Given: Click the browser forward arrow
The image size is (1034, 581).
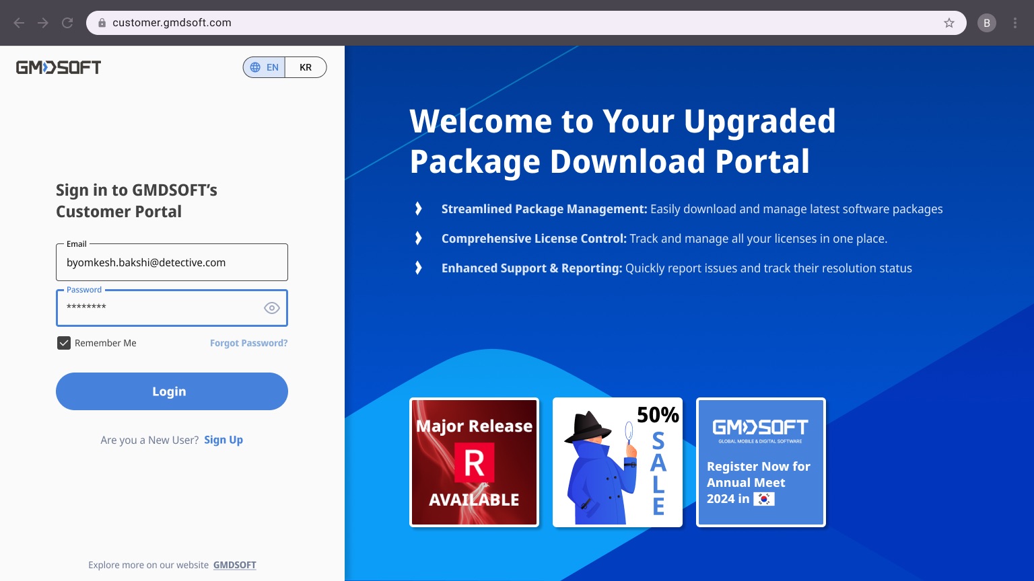Looking at the screenshot, I should (x=43, y=23).
